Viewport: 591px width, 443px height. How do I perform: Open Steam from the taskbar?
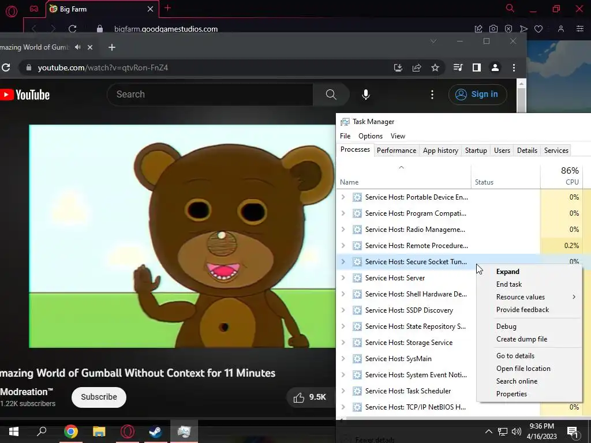point(155,431)
